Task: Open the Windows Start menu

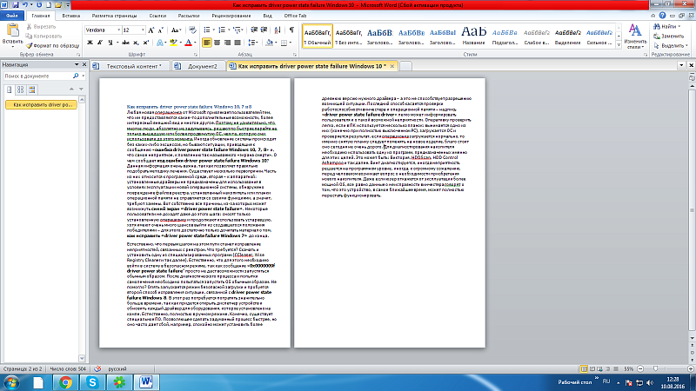Action: click(11, 382)
